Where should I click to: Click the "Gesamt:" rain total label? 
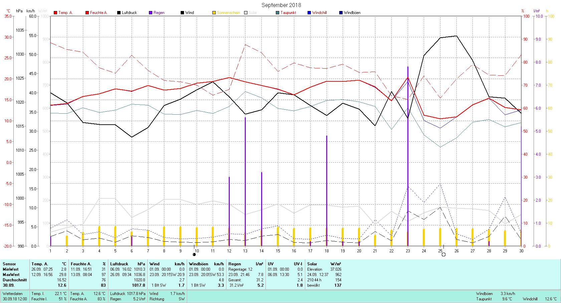(x=235, y=280)
